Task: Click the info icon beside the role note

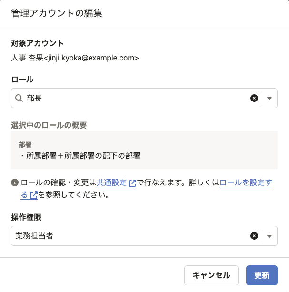Action: [x=15, y=182]
